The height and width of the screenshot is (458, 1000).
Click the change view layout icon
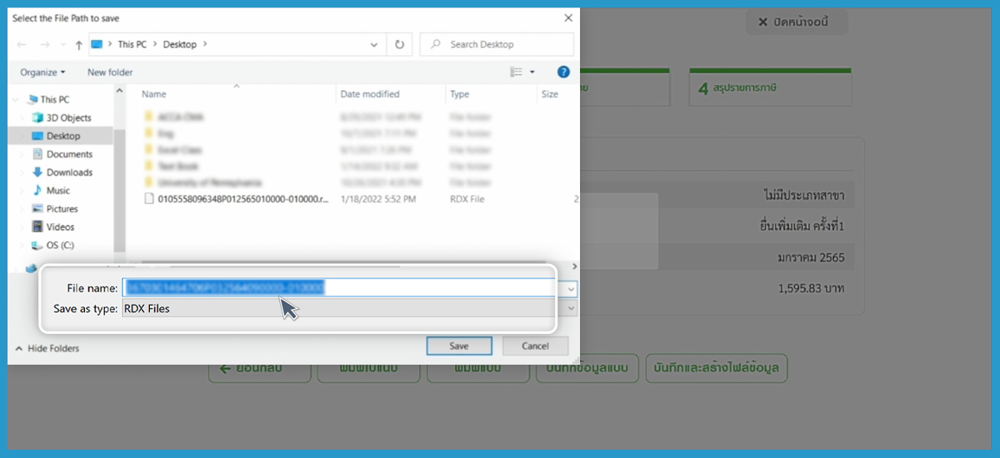pyautogui.click(x=517, y=72)
